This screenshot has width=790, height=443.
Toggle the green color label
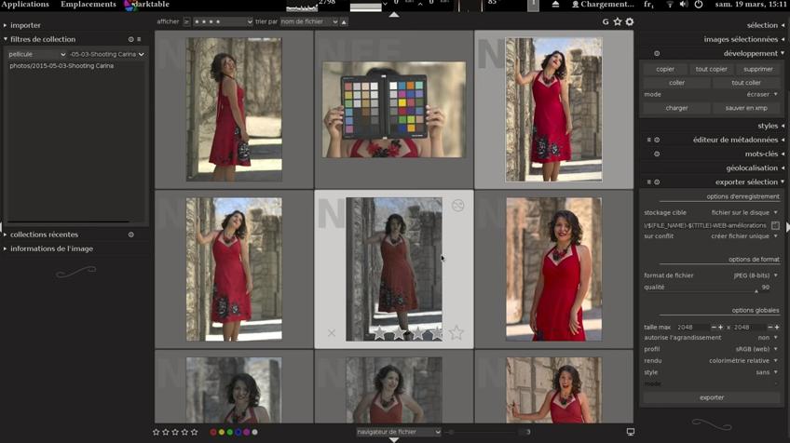coord(230,432)
